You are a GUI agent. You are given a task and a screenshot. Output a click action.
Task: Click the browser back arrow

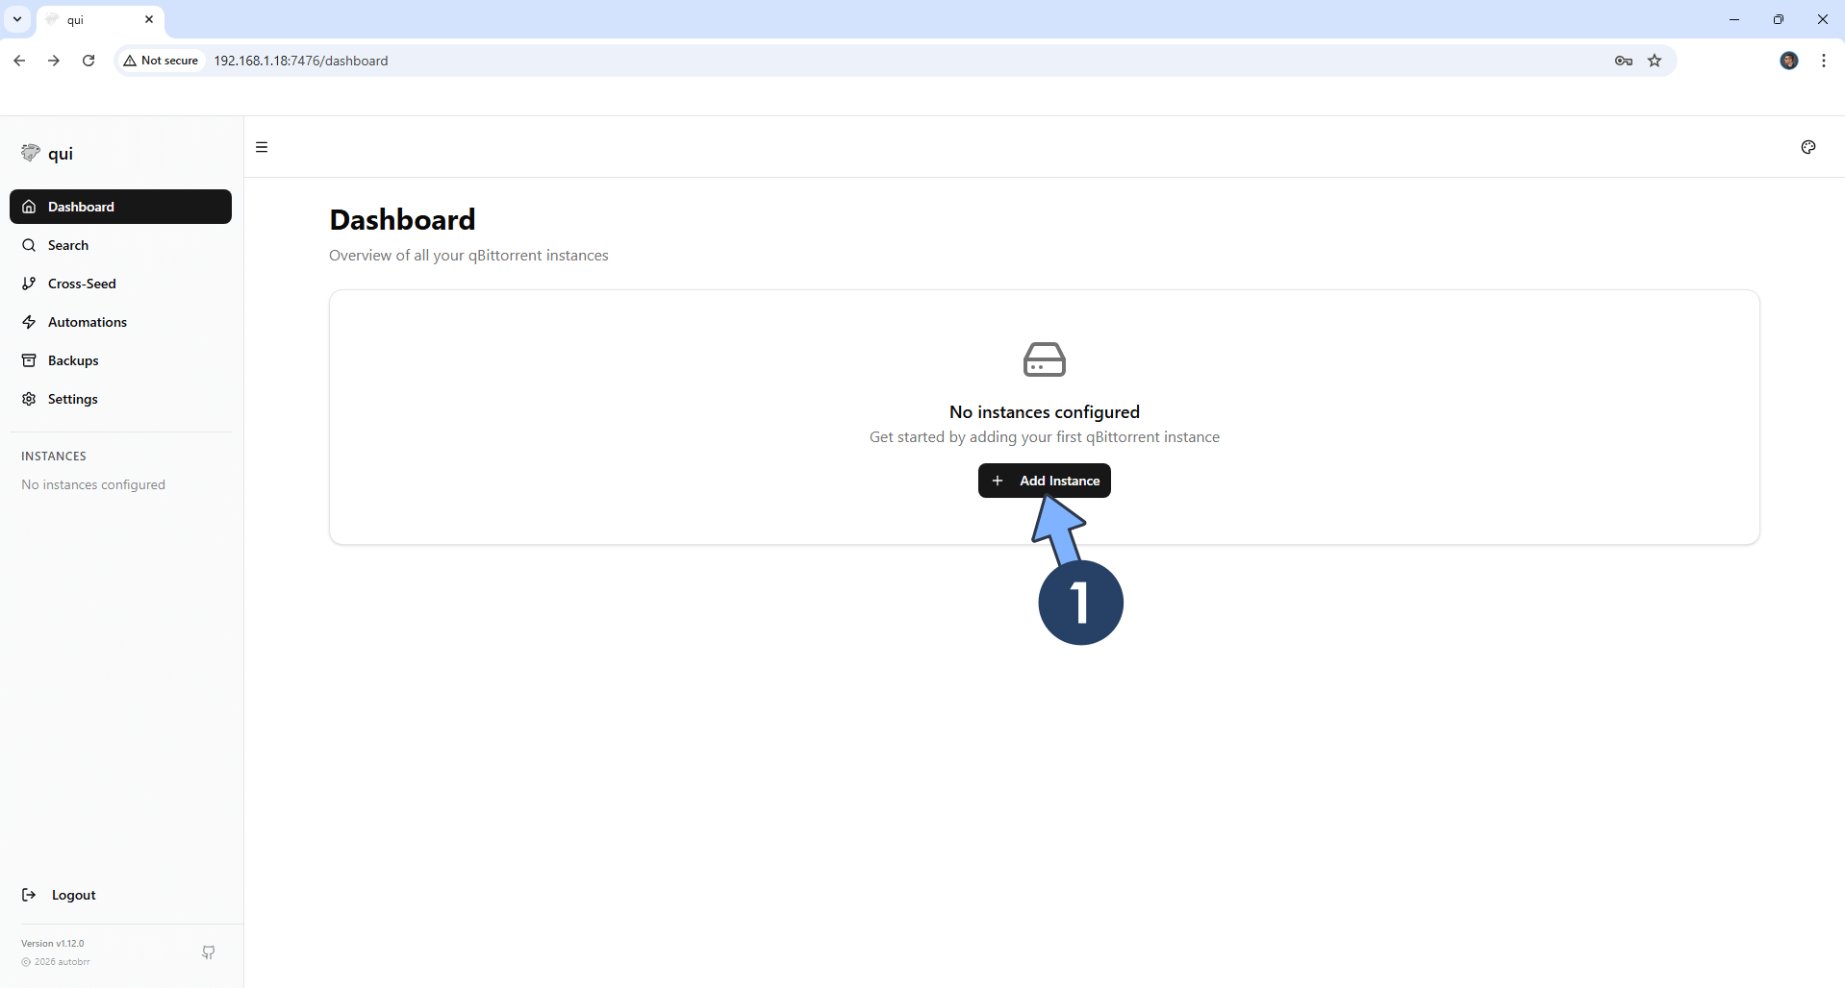click(19, 61)
